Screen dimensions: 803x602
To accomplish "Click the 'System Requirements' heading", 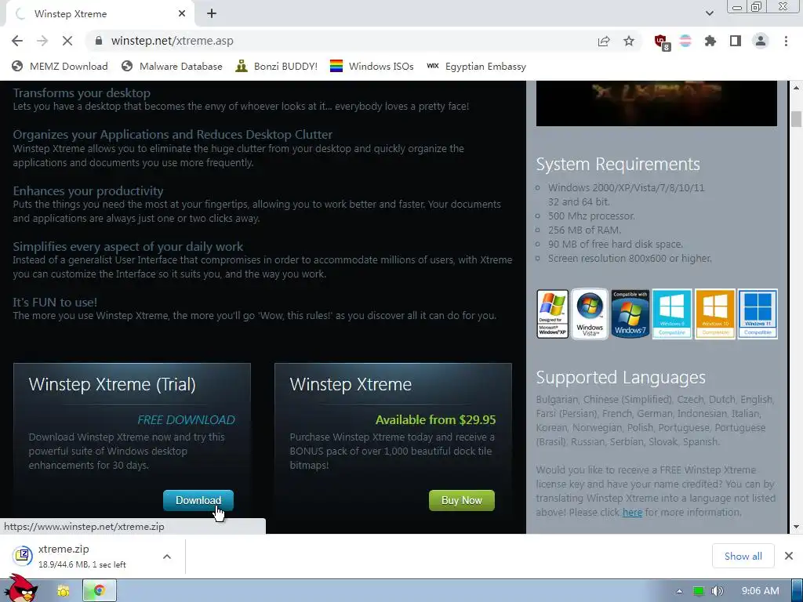I will coord(618,165).
